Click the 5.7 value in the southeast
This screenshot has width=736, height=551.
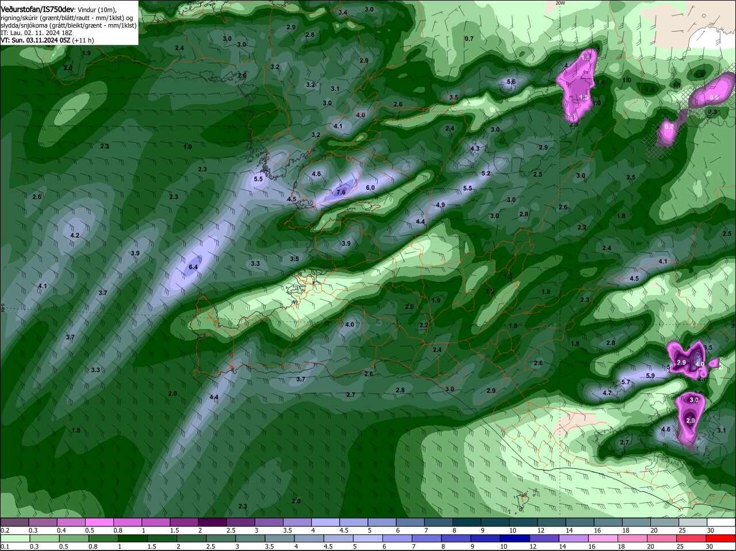point(626,382)
